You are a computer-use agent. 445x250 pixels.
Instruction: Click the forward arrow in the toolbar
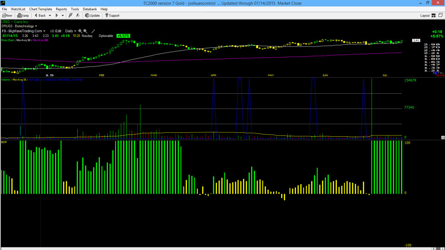click(56, 16)
